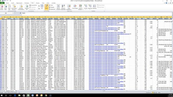Screen dimensions: 173x97
Task: Click the Insert Function fx icon
Action: [x=21, y=13]
